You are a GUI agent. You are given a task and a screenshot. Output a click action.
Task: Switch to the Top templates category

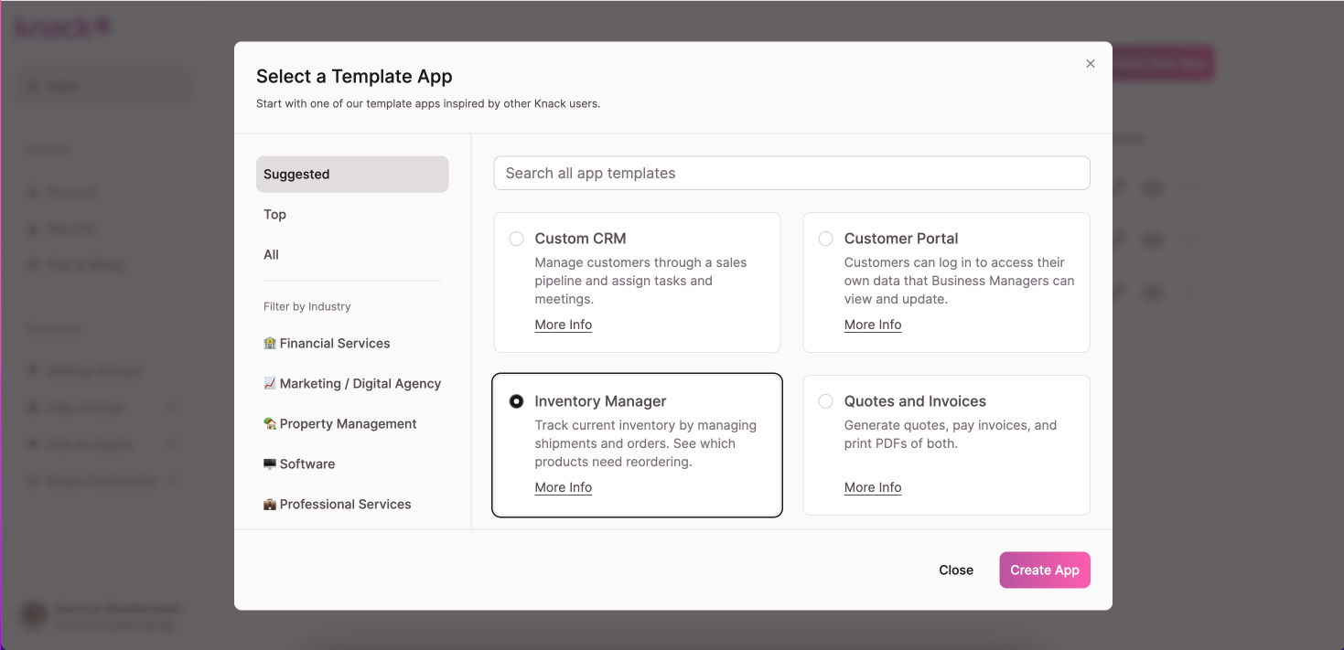click(x=275, y=215)
